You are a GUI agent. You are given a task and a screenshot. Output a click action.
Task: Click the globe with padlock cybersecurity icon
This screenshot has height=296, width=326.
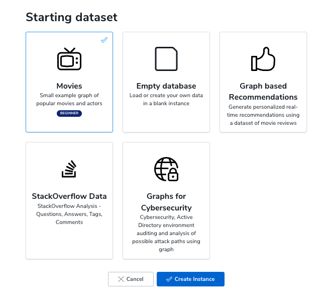click(166, 169)
